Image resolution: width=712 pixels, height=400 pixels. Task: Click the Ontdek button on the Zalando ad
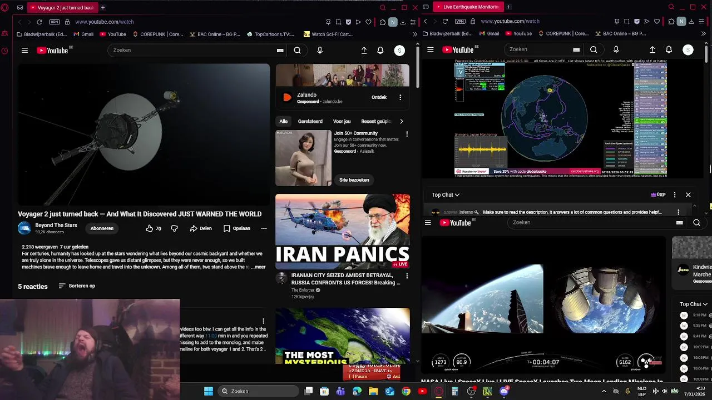(x=379, y=97)
